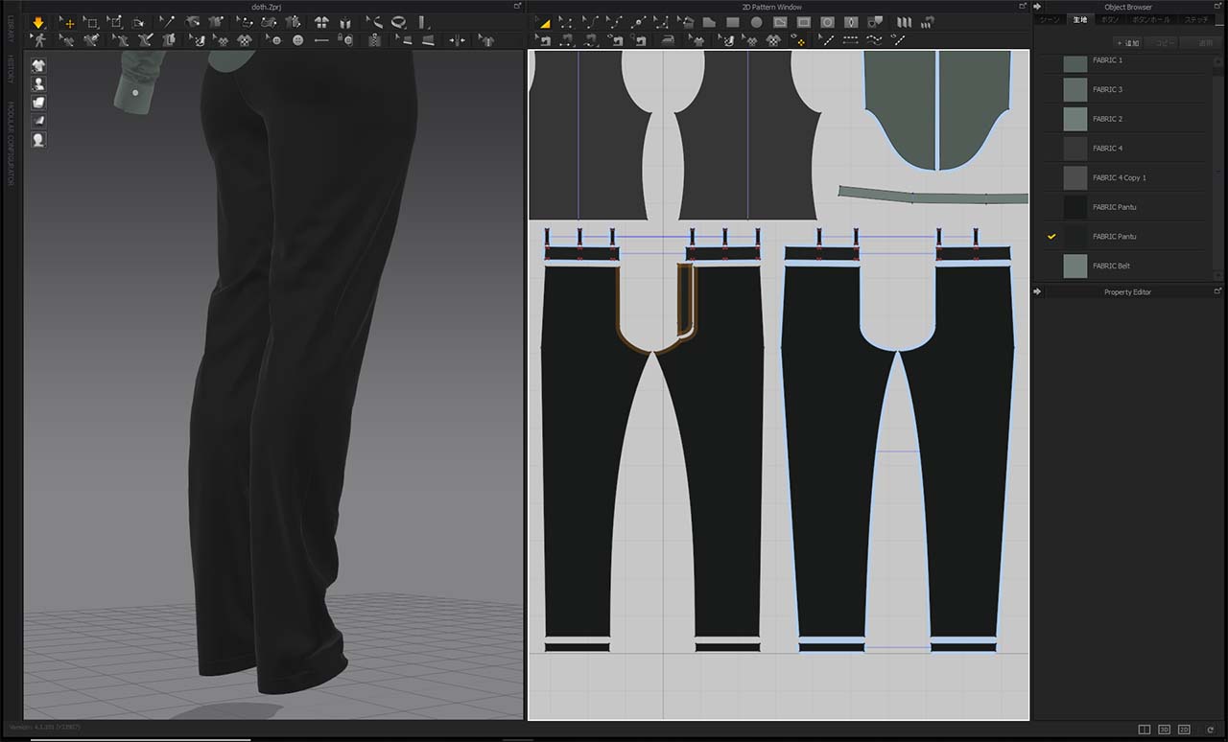The width and height of the screenshot is (1228, 742).
Task: Toggle the split layout icon in status bar
Action: tap(1144, 730)
